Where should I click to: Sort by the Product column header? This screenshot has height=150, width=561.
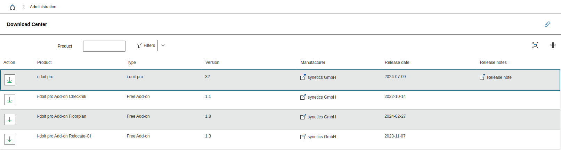[44, 62]
